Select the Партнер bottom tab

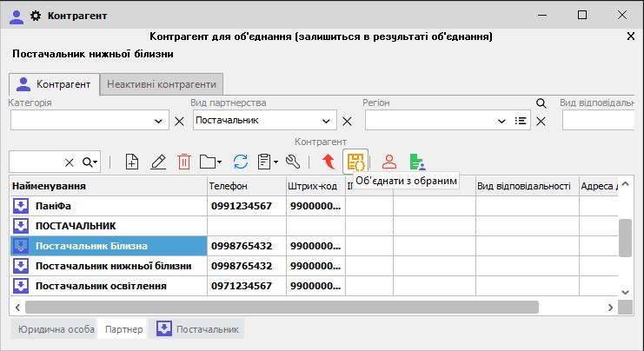pyautogui.click(x=123, y=329)
